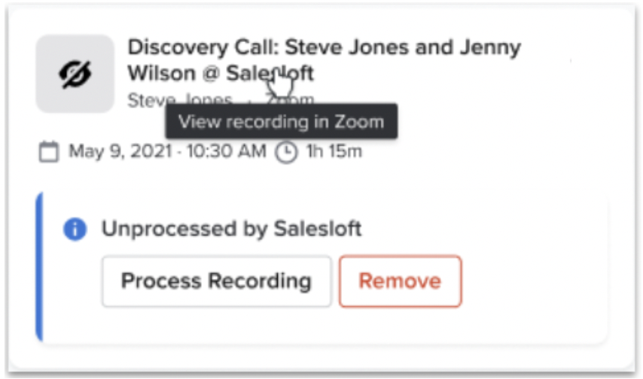
Task: Click the May 9, 2021 date text
Action: 120,151
